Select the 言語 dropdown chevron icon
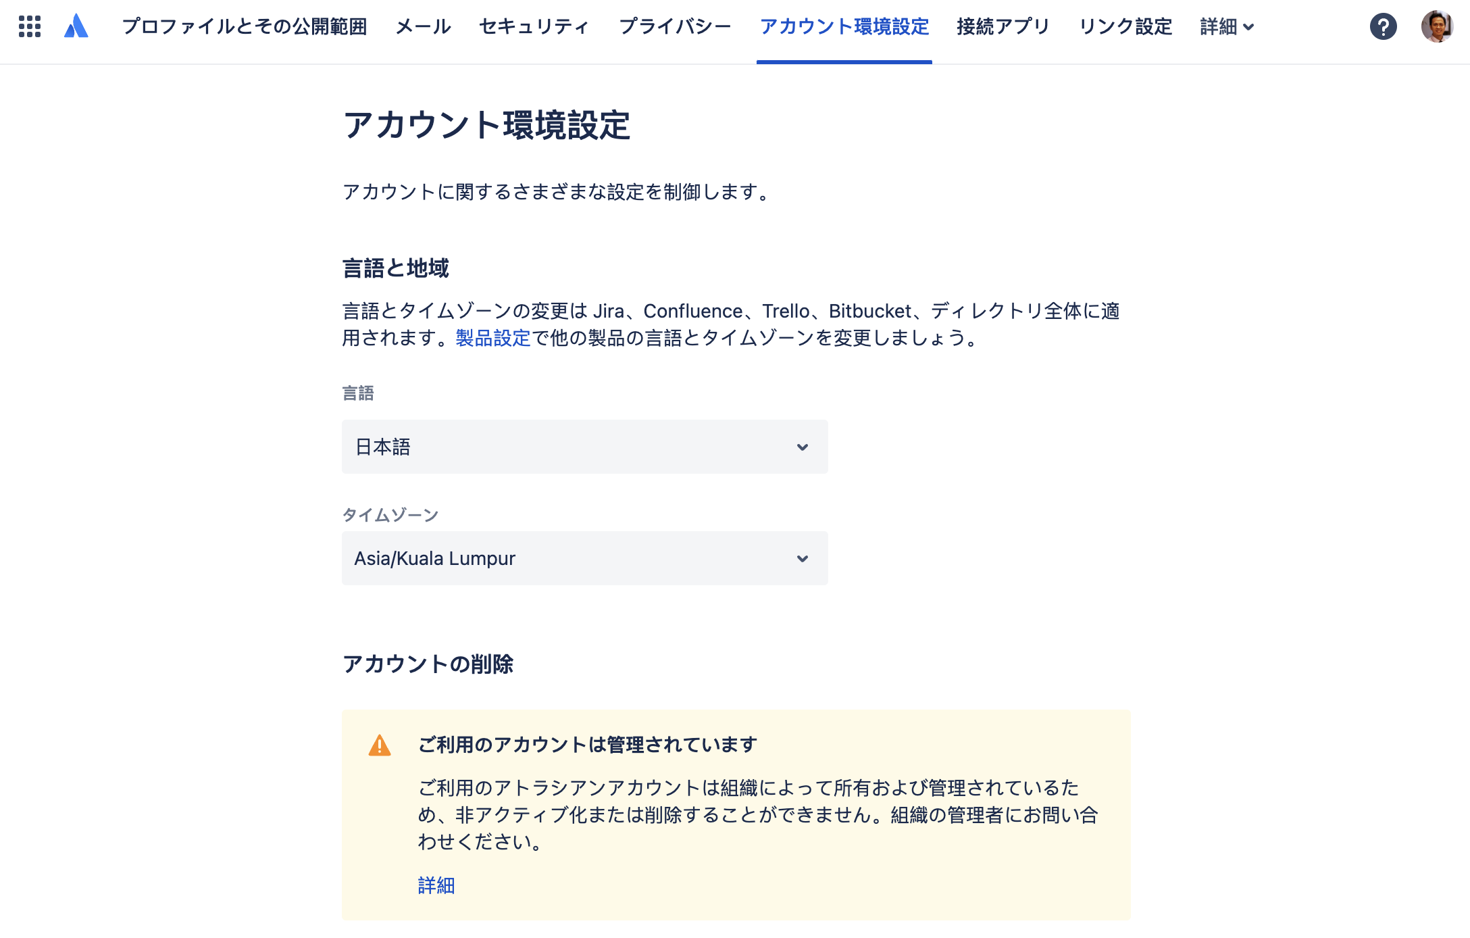Viewport: 1470px width, 938px height. pyautogui.click(x=802, y=447)
